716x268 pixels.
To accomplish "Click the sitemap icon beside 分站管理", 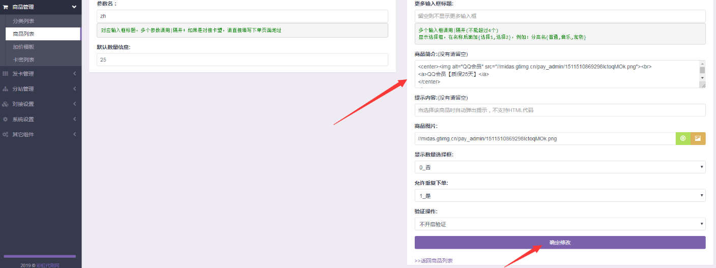I will point(6,89).
